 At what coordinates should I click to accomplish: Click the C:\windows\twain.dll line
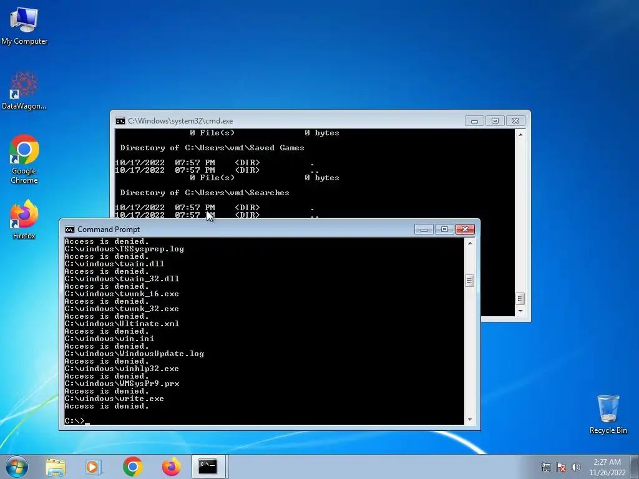[115, 264]
